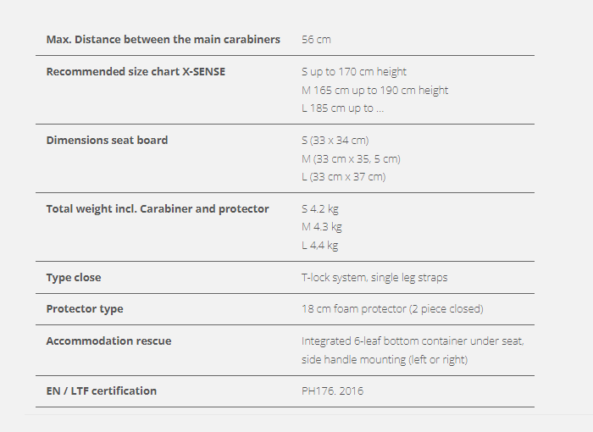Select the "M 165 cm up to 190 cm height" text

[x=374, y=90]
